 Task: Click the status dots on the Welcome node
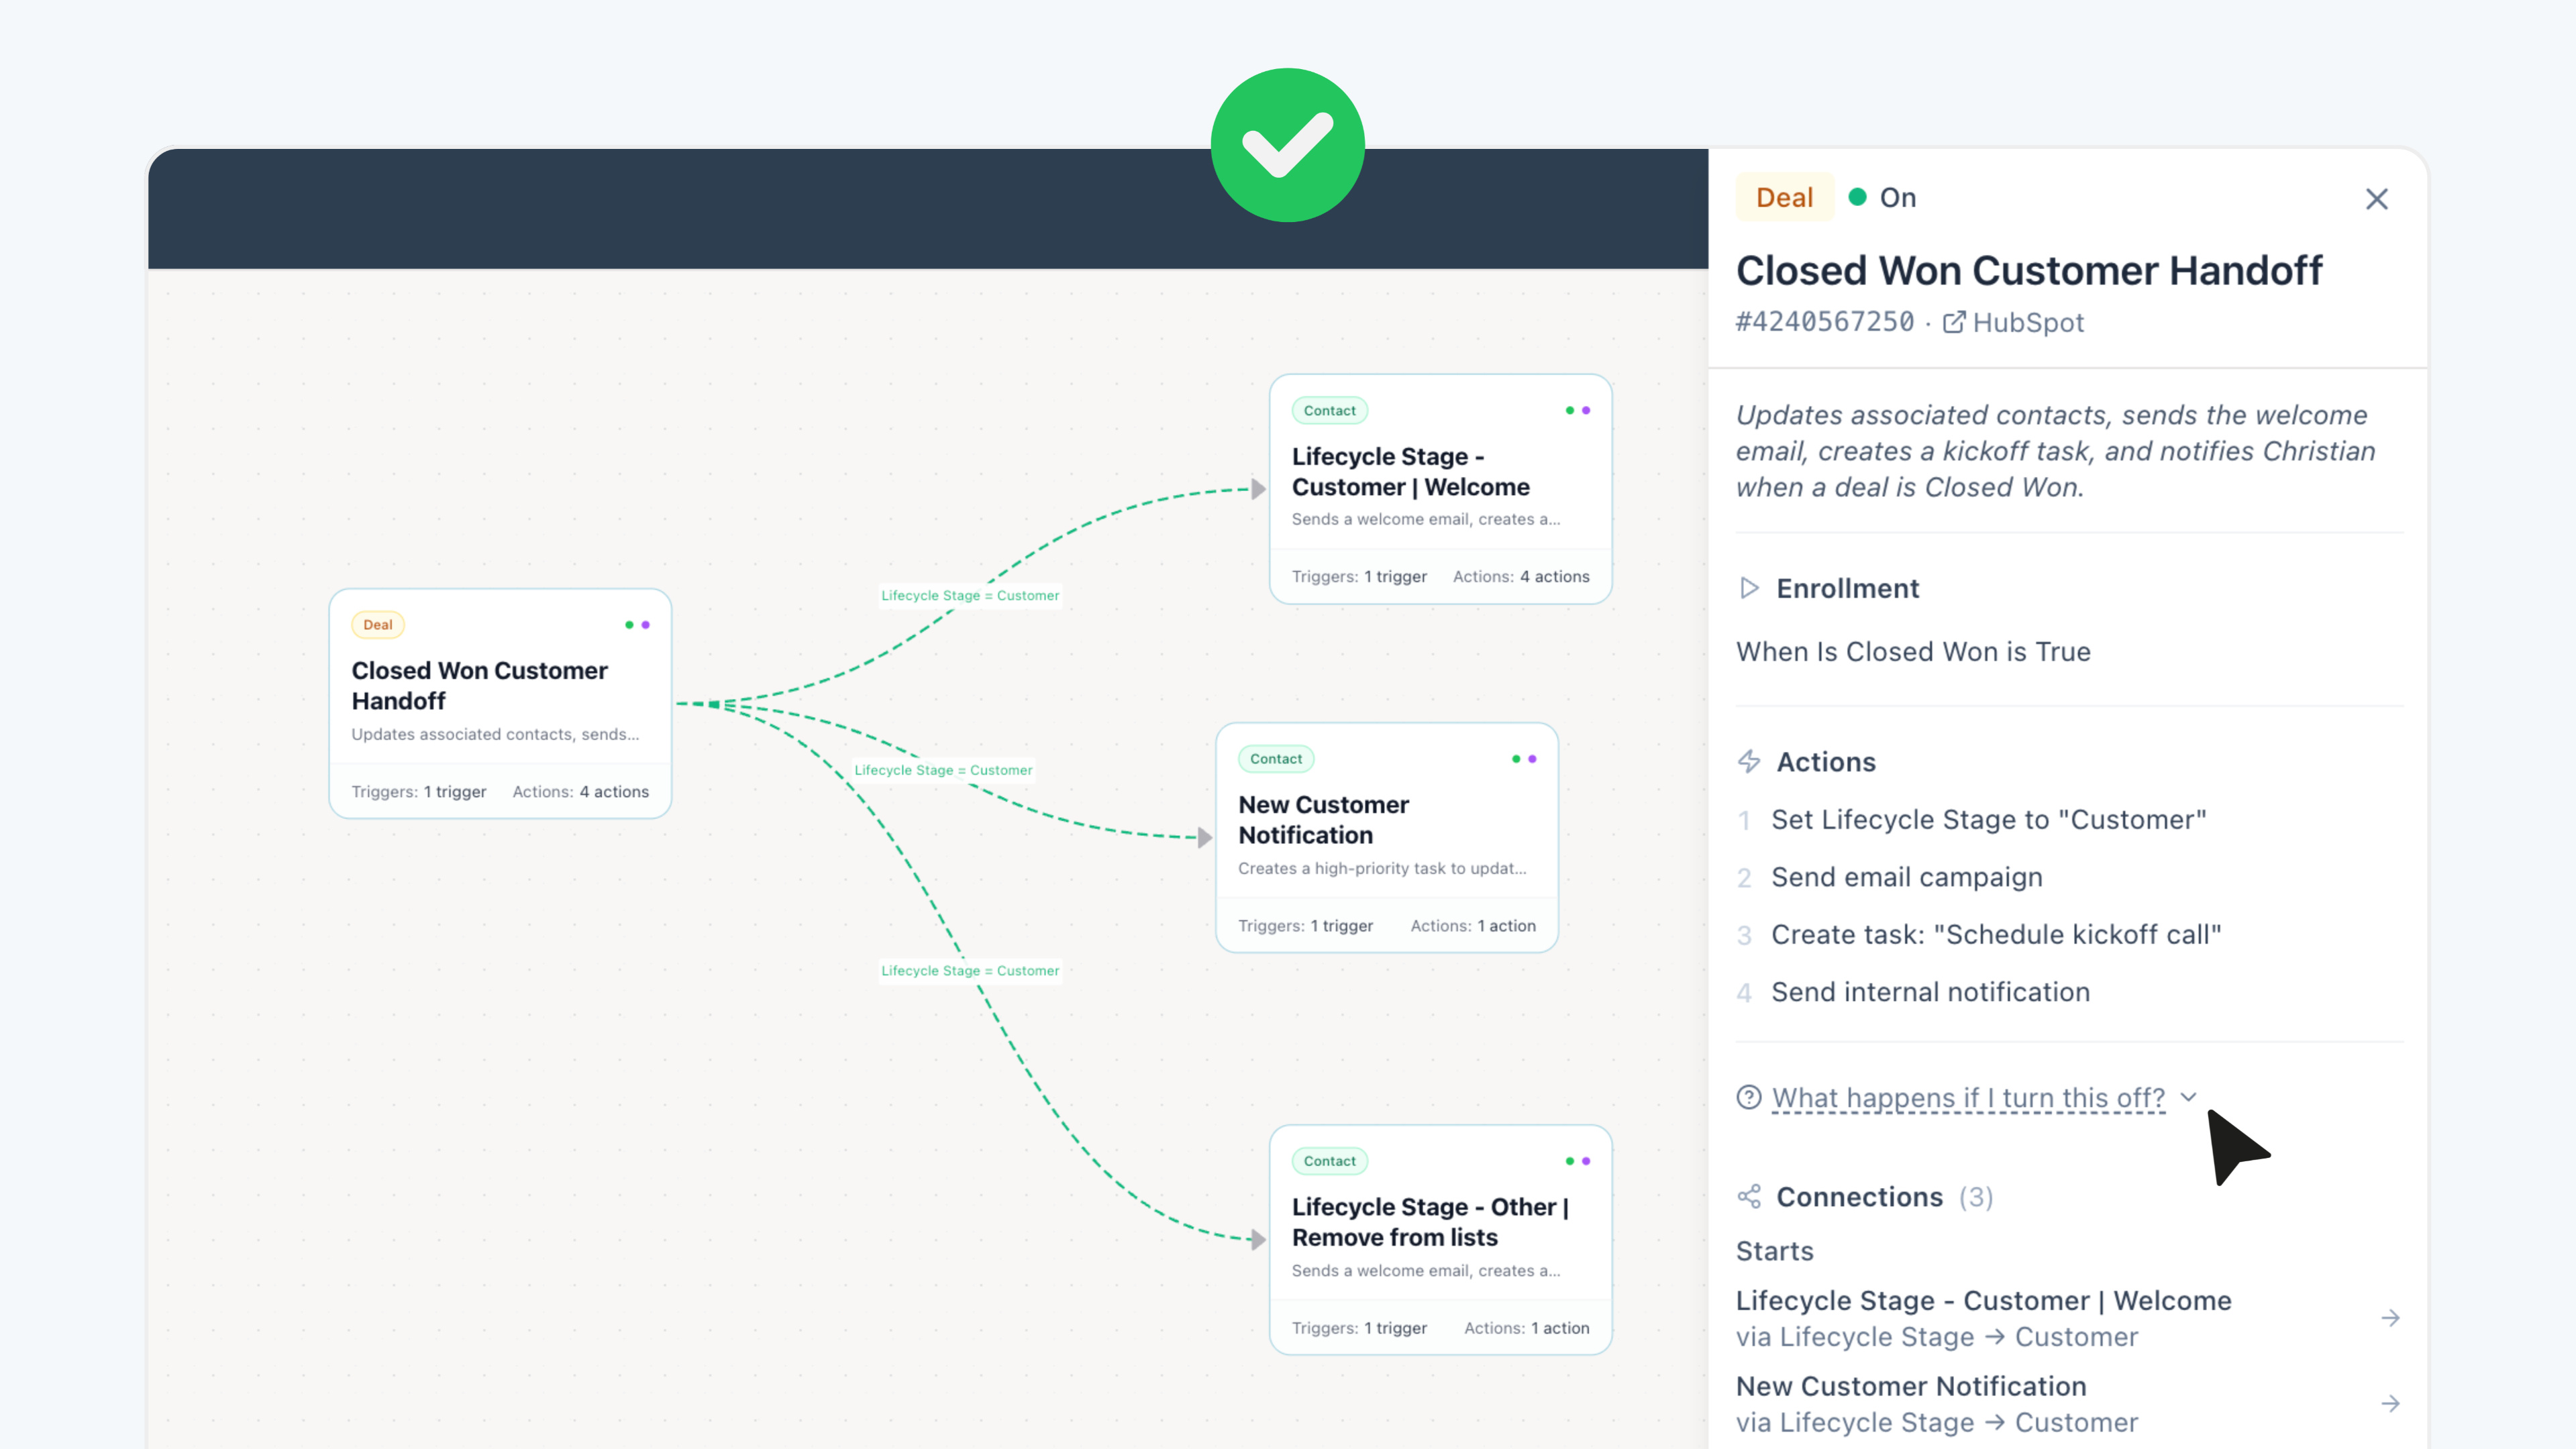[1578, 411]
